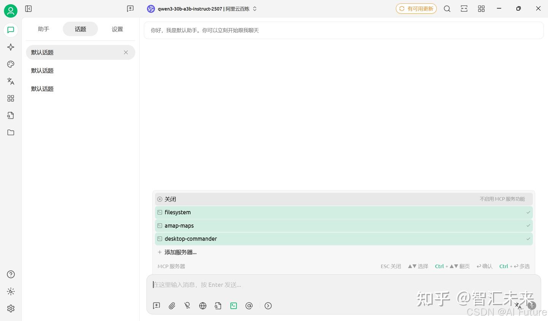This screenshot has width=548, height=321.
Task: Select 关闭 to disable MCP servers
Action: (344, 199)
